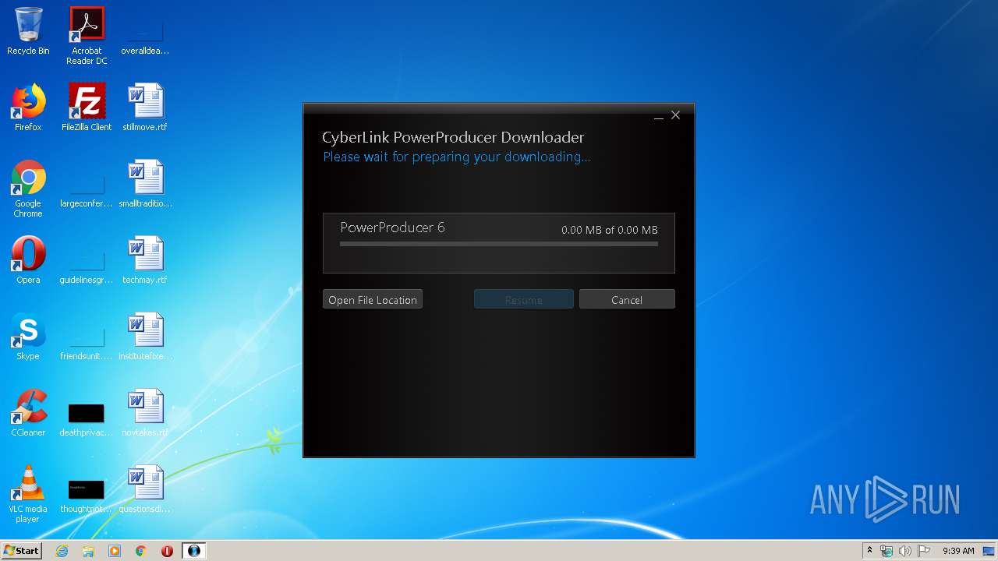Launch Google Chrome desktop shortcut
This screenshot has width=998, height=561.
28,189
